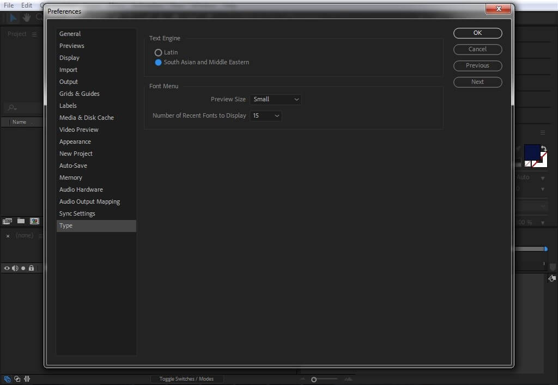Screen dimensions: 558x385
Task: Confirm preferences with the OK button
Action: tap(477, 33)
